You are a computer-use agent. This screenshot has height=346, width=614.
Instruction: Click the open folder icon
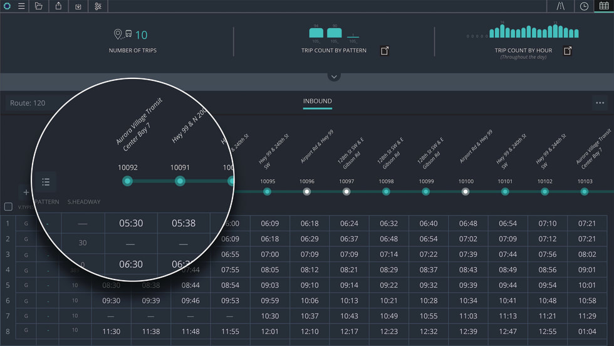pyautogui.click(x=39, y=6)
